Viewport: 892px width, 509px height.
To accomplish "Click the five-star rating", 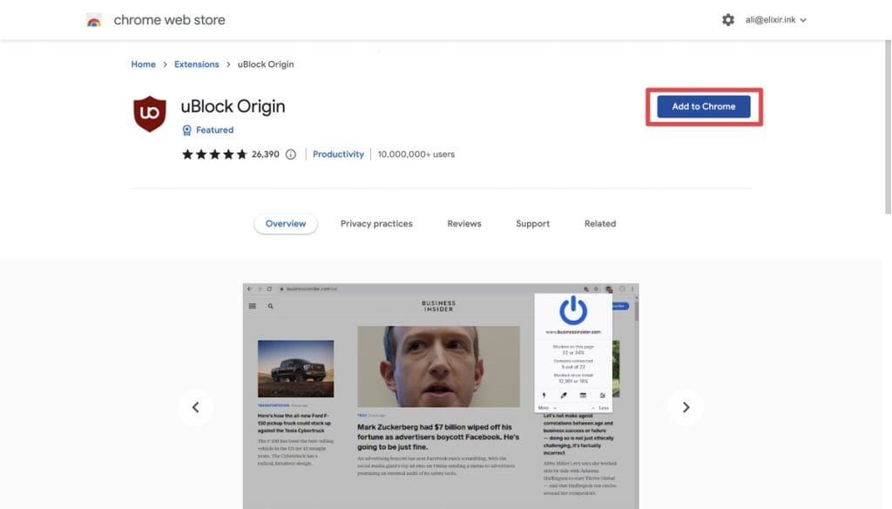I will pyautogui.click(x=214, y=154).
